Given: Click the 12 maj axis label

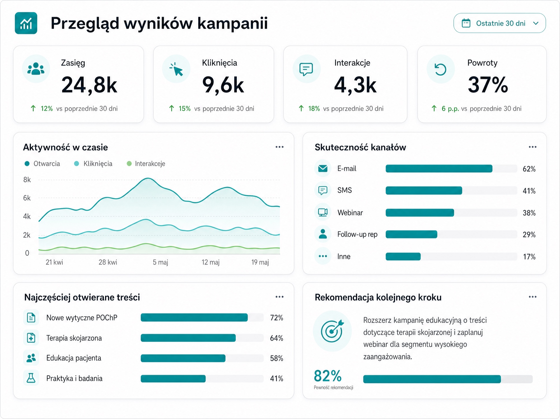Looking at the screenshot, I should (x=211, y=262).
